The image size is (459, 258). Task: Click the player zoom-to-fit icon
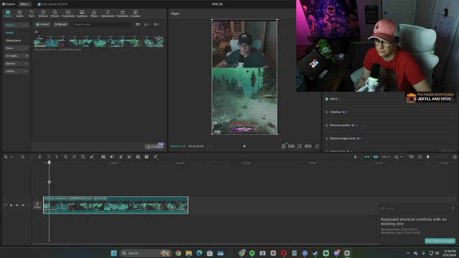tap(299, 146)
